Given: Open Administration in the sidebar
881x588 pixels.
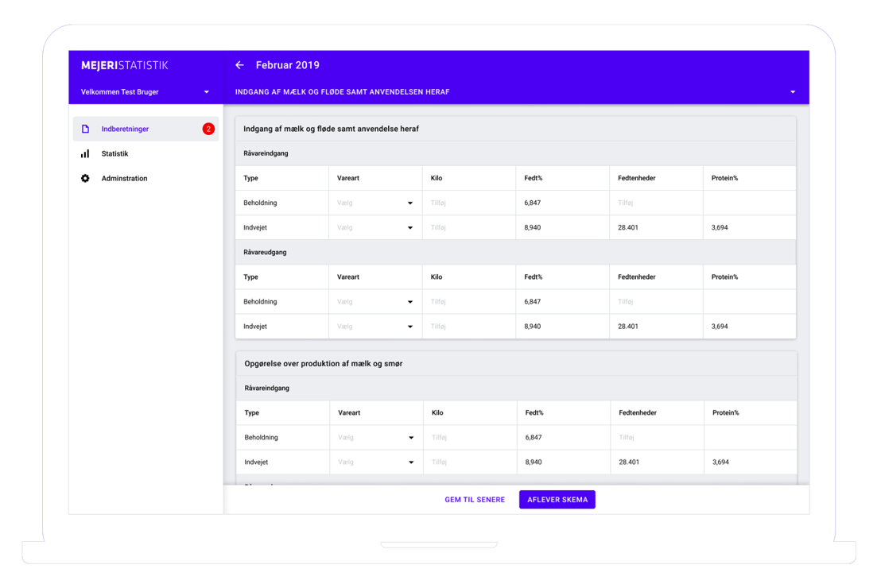Looking at the screenshot, I should pyautogui.click(x=146, y=179).
